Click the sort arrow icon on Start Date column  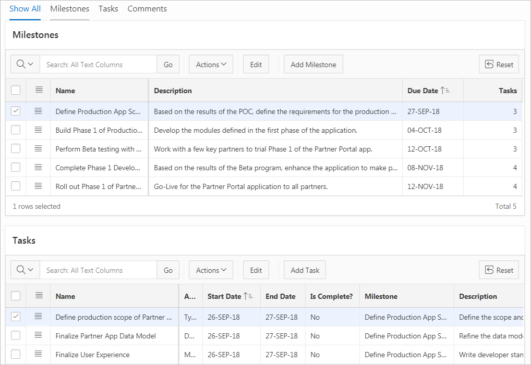coord(248,296)
